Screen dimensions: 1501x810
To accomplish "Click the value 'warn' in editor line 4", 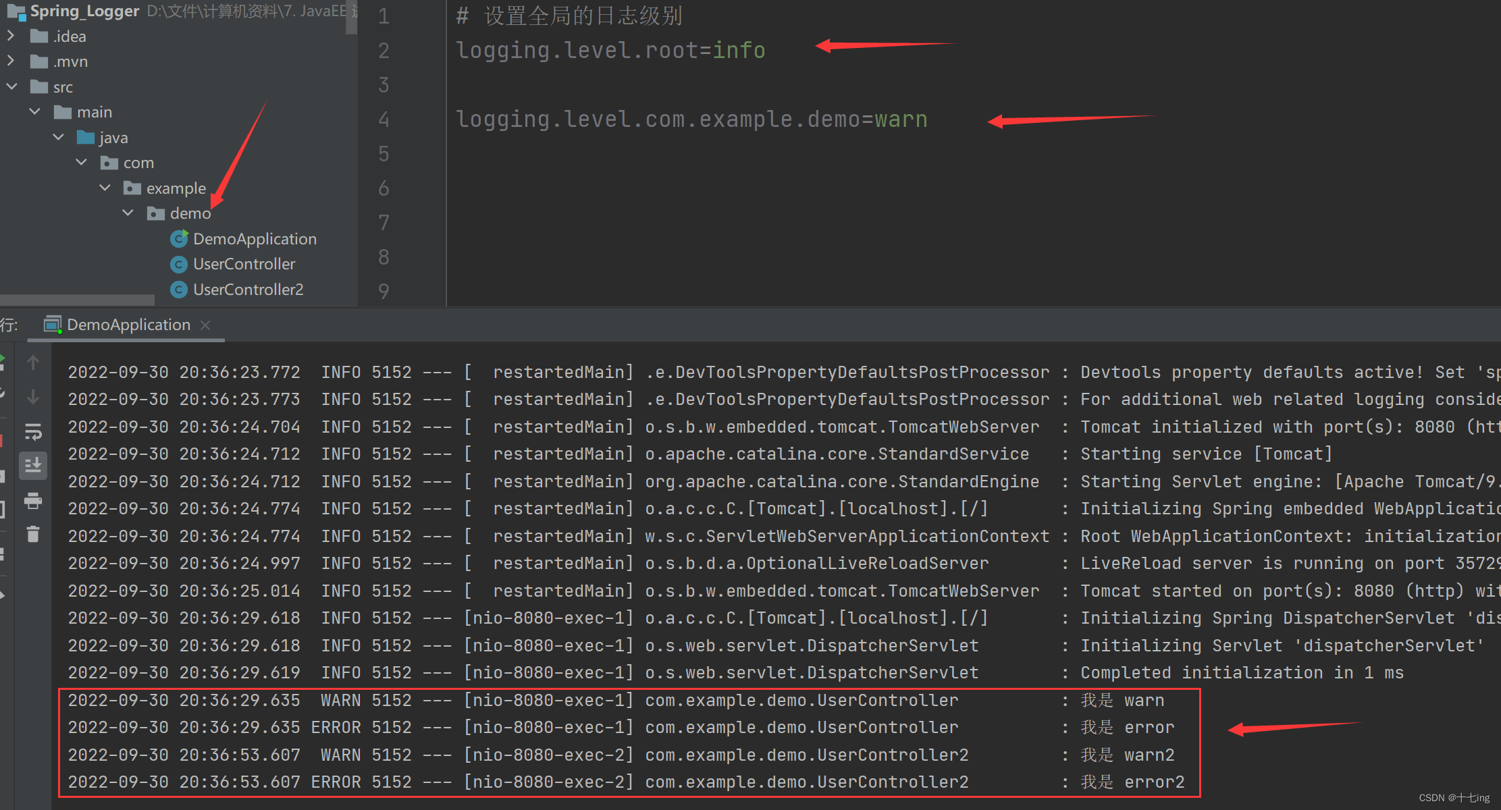I will (x=901, y=119).
